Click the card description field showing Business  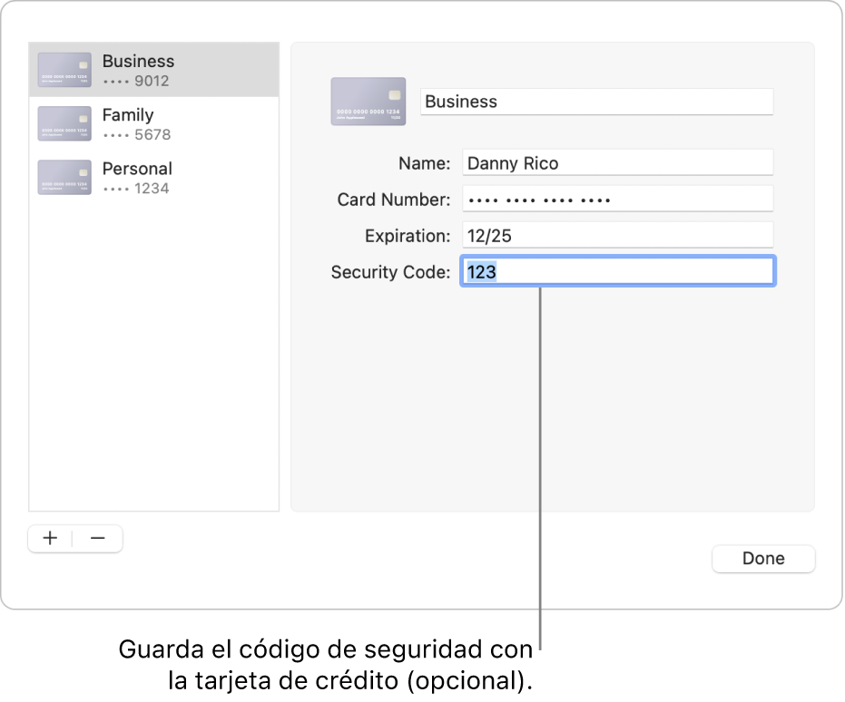[596, 102]
